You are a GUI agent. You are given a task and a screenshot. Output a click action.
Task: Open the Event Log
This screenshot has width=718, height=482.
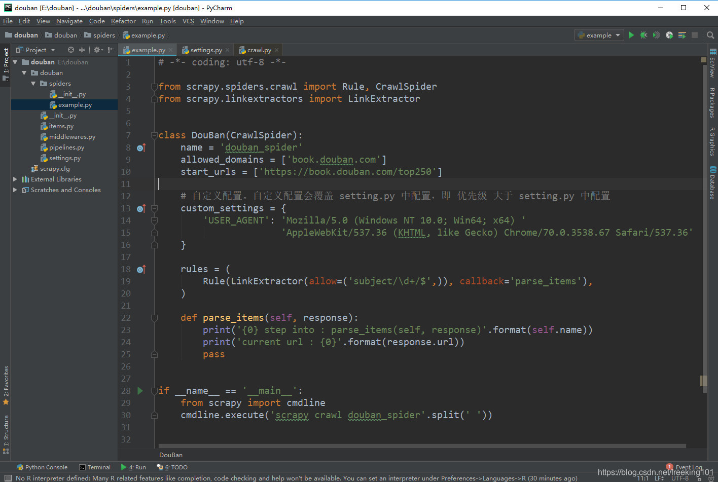click(x=685, y=467)
